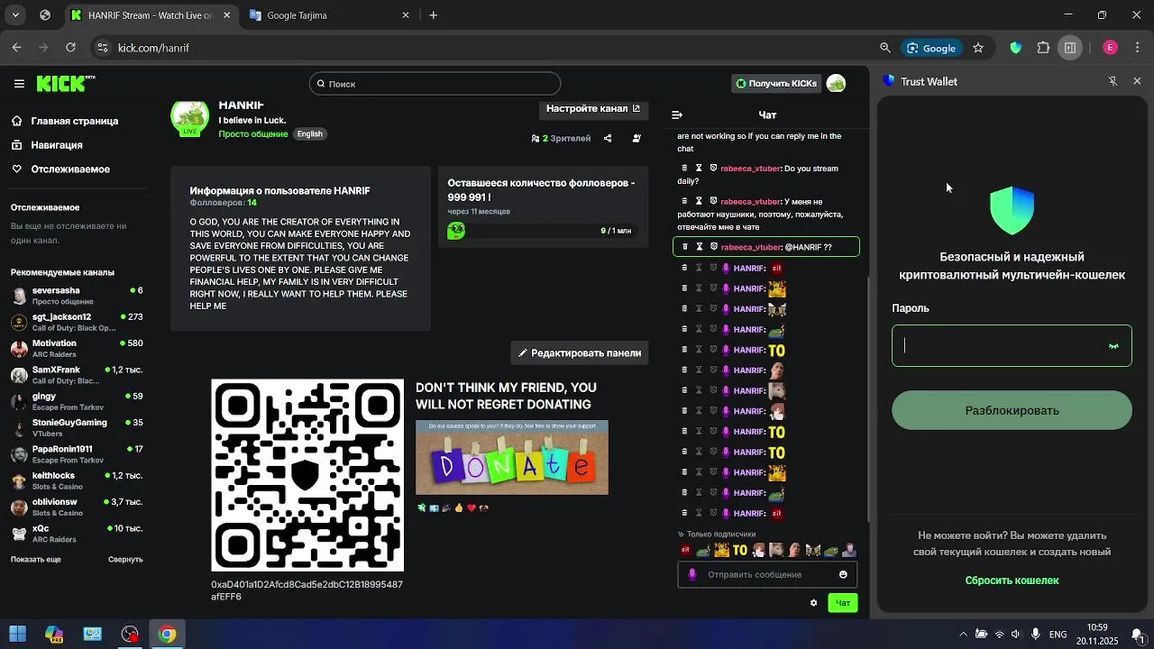1154x649 pixels.
Task: Click the Получить KICKs button
Action: click(x=776, y=84)
